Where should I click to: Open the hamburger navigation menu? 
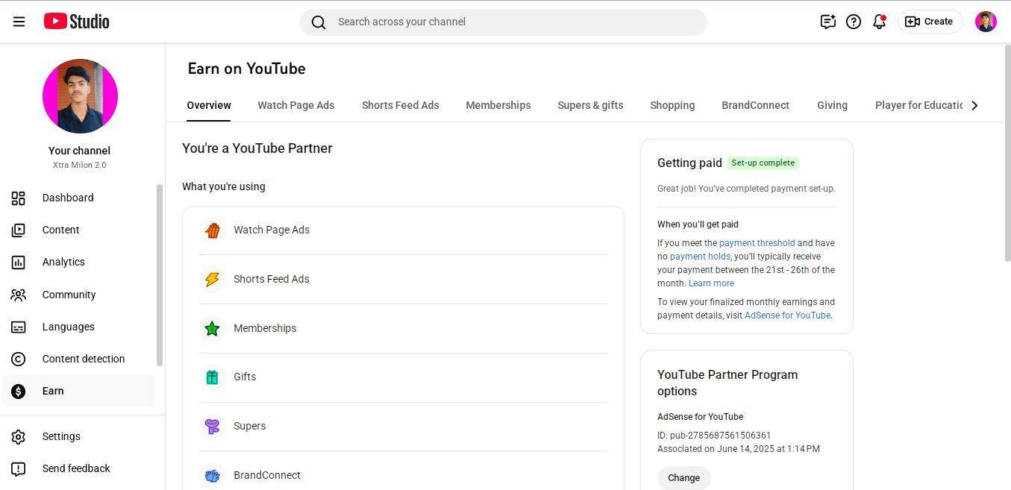coord(19,22)
